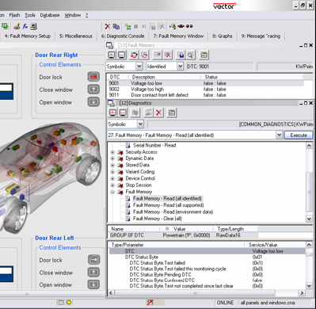Click the refresh icon in Fault Memory toolbar
Viewport: 316px width, 309px height.
click(x=134, y=55)
